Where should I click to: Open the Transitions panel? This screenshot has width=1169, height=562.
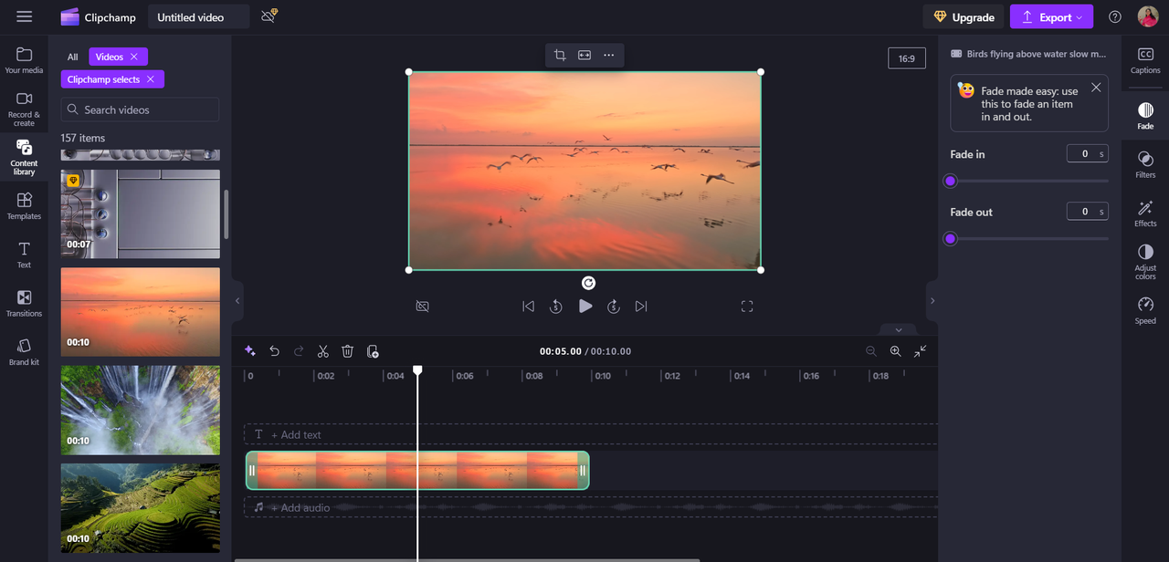24,303
